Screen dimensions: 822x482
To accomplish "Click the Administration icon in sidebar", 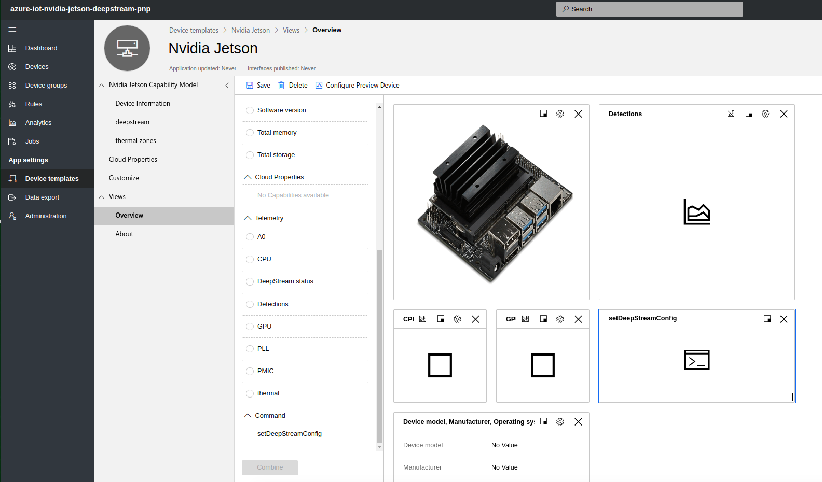I will pyautogui.click(x=12, y=216).
